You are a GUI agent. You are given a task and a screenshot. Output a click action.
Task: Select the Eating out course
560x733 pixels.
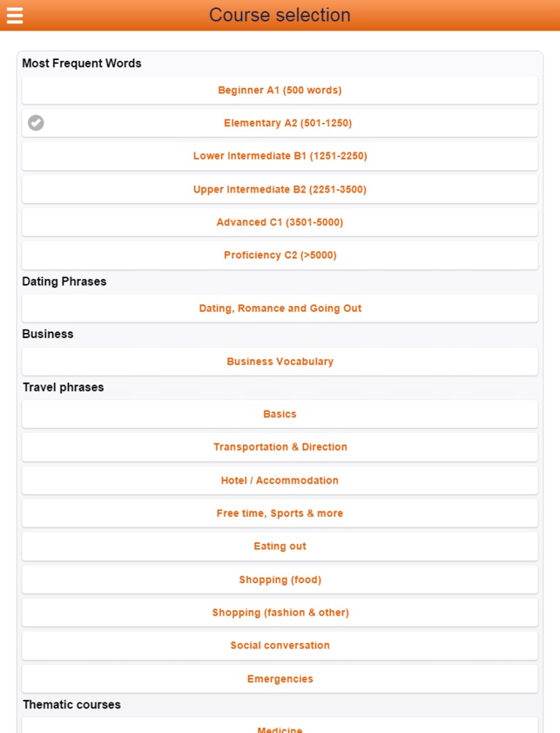[x=280, y=546]
